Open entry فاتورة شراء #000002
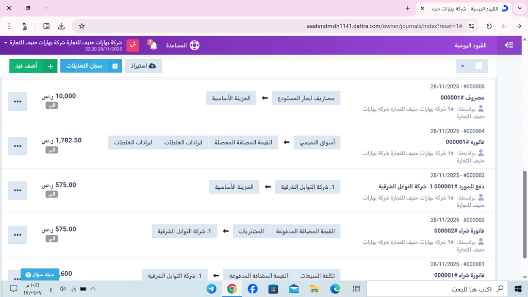The height and width of the screenshot is (297, 528). [459, 231]
